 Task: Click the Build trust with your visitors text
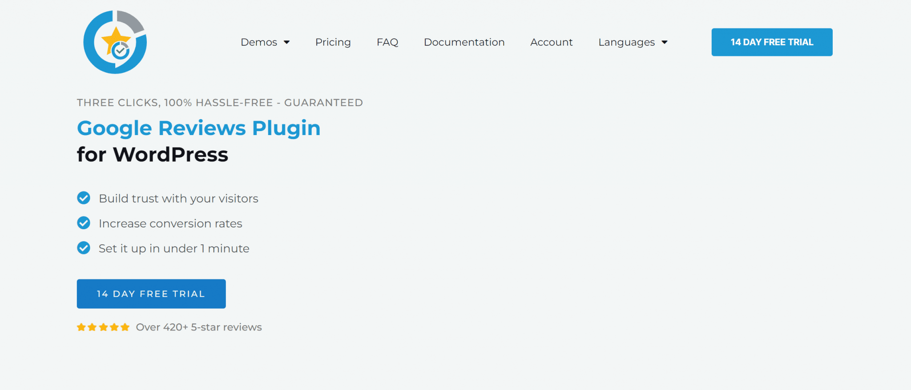tap(178, 199)
